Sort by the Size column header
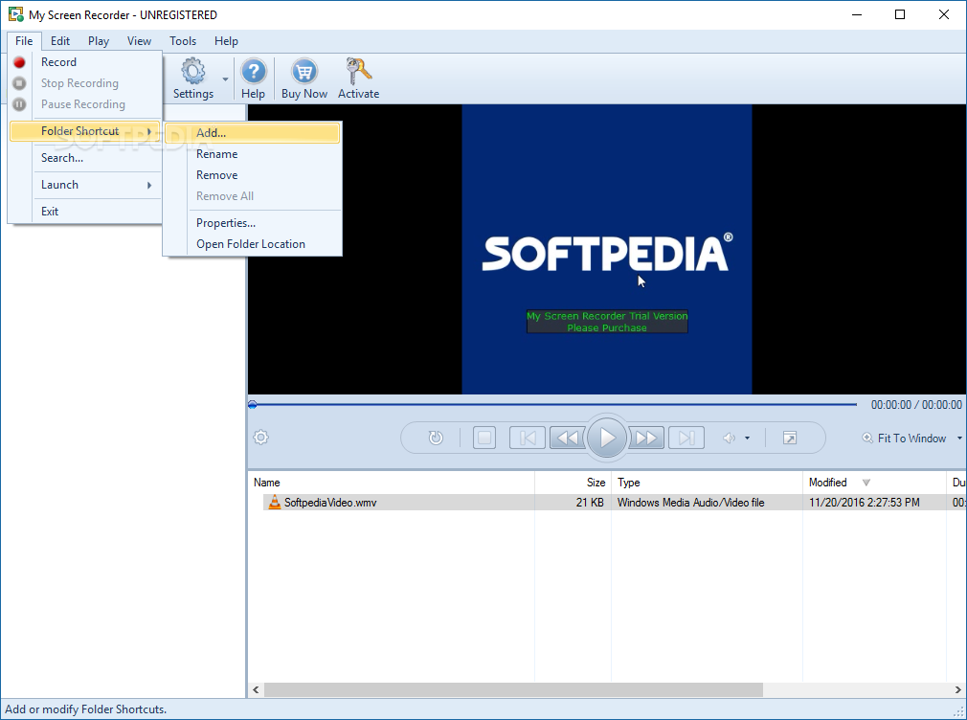Viewport: 967px width, 720px height. pos(573,483)
